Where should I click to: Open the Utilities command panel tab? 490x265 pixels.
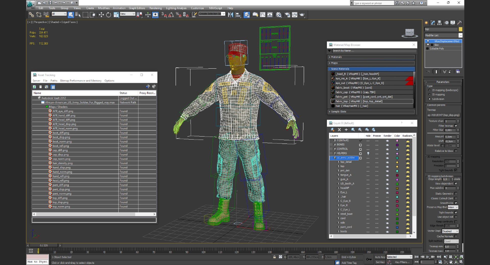click(459, 23)
